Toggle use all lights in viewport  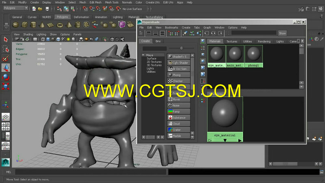[x=68, y=39]
